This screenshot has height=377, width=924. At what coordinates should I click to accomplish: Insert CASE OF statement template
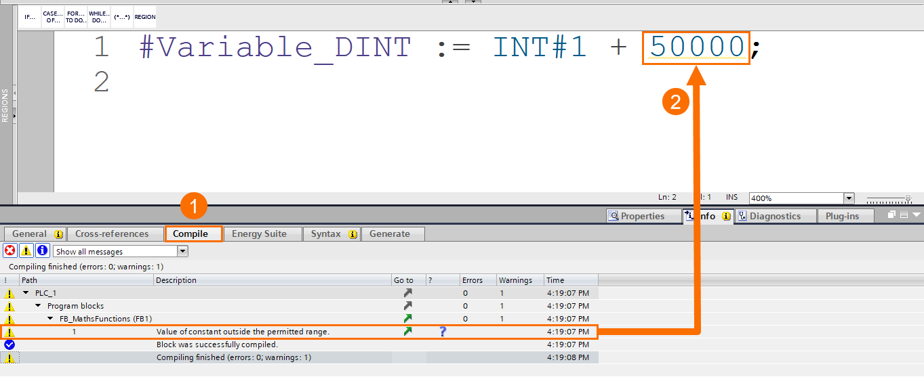pyautogui.click(x=52, y=17)
